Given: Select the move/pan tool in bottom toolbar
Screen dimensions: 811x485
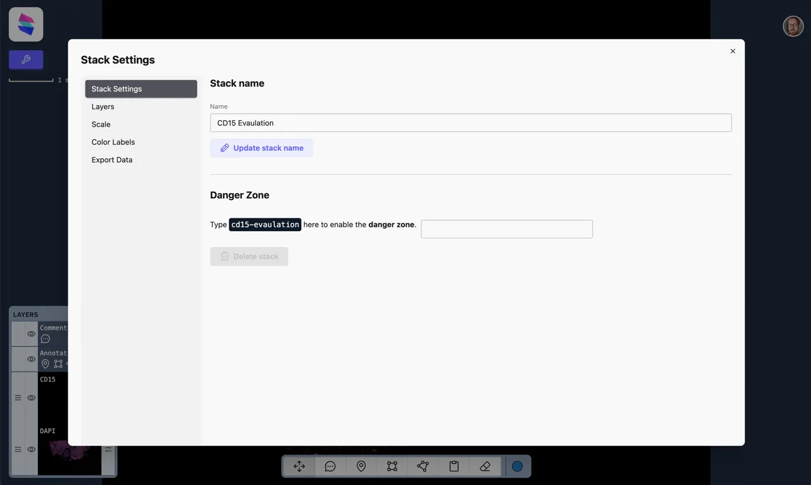Looking at the screenshot, I should click(300, 467).
